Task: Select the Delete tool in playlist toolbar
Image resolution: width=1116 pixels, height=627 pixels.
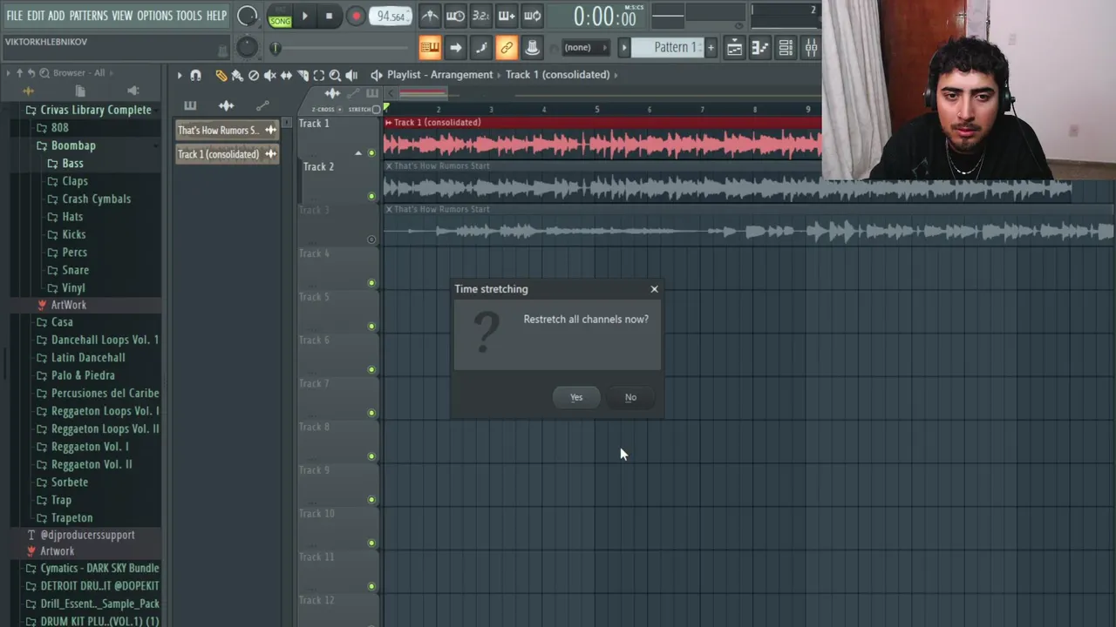Action: tap(254, 76)
